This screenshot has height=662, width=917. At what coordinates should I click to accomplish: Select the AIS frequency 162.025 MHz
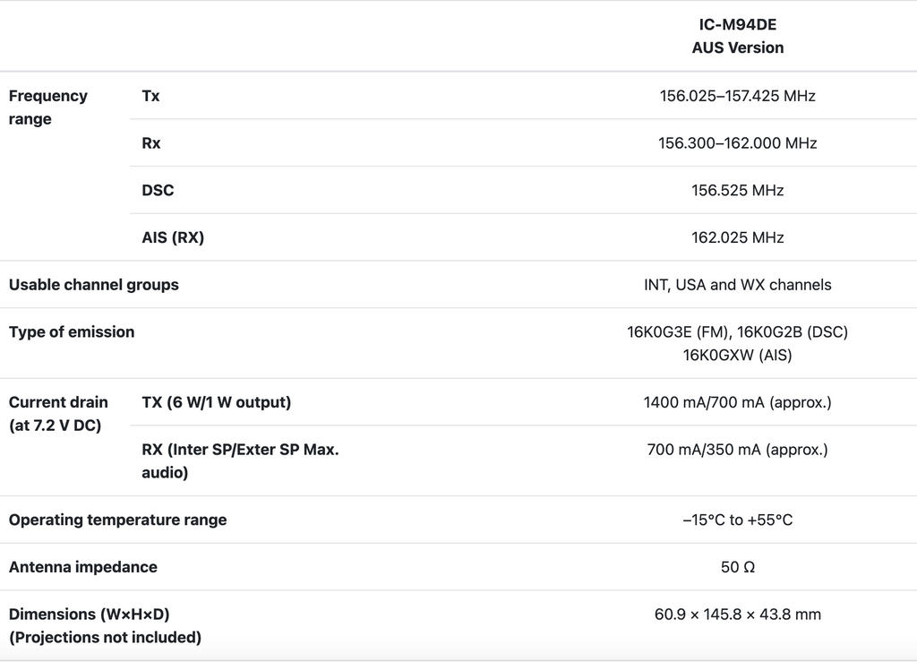coord(737,238)
